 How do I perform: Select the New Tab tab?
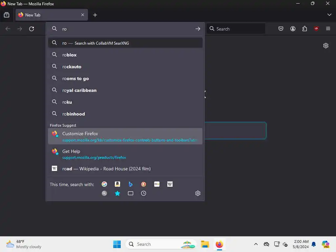point(52,15)
